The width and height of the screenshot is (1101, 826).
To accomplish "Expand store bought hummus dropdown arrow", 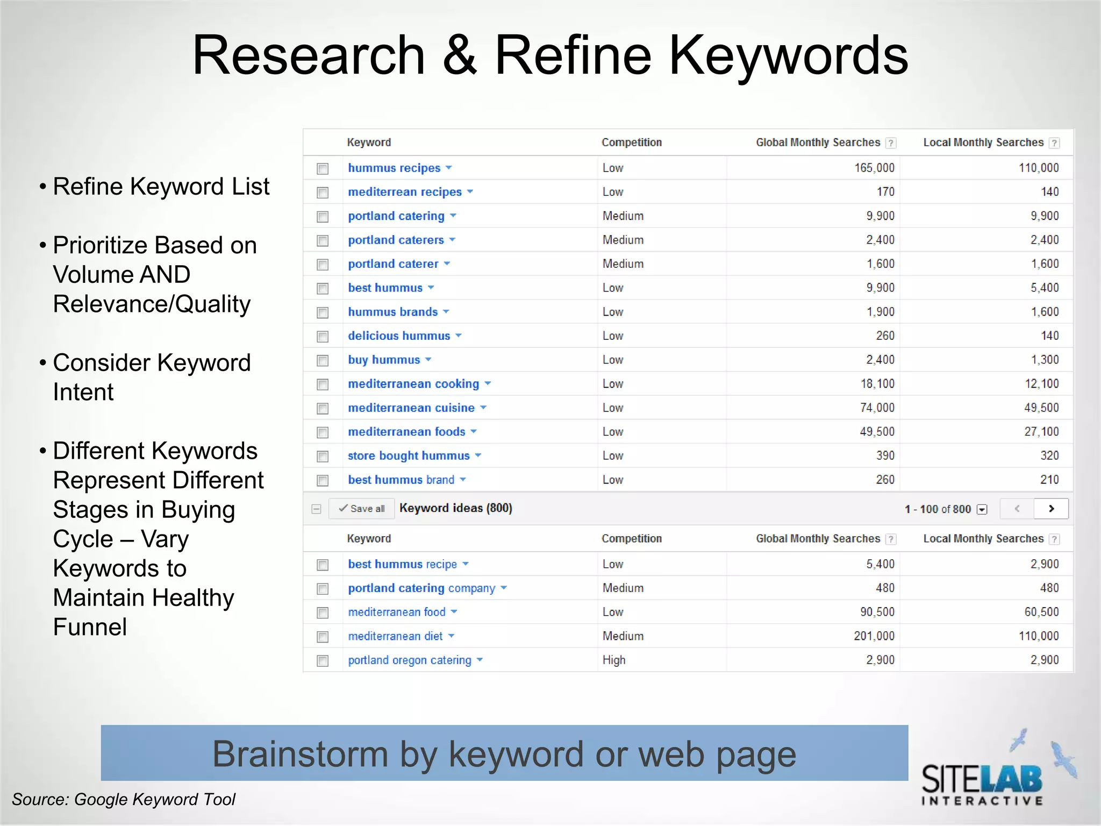I will (478, 455).
